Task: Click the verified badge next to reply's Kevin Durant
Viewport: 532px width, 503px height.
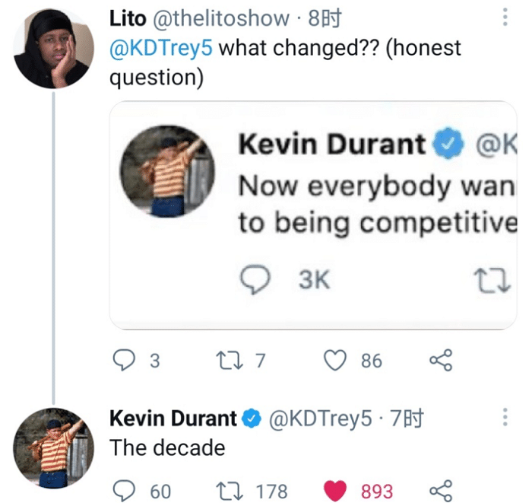Action: 252,418
